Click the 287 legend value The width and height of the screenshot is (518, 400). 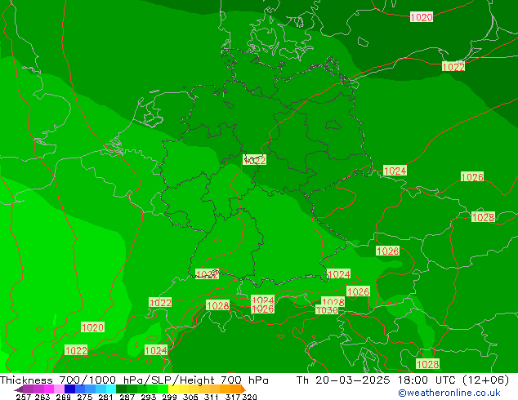point(127,397)
